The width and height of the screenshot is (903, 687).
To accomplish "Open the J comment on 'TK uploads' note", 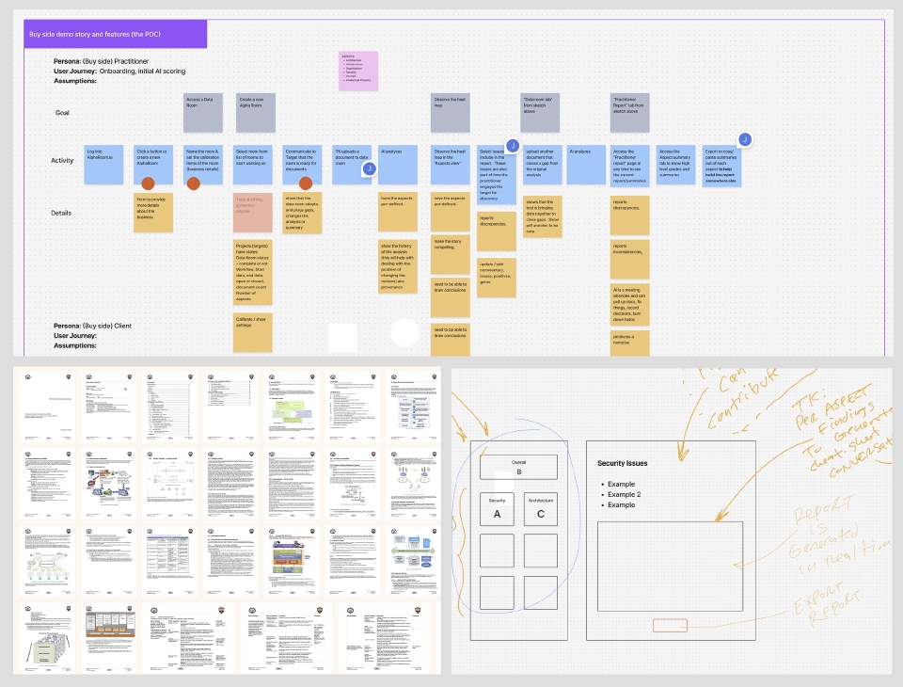I will pos(369,168).
